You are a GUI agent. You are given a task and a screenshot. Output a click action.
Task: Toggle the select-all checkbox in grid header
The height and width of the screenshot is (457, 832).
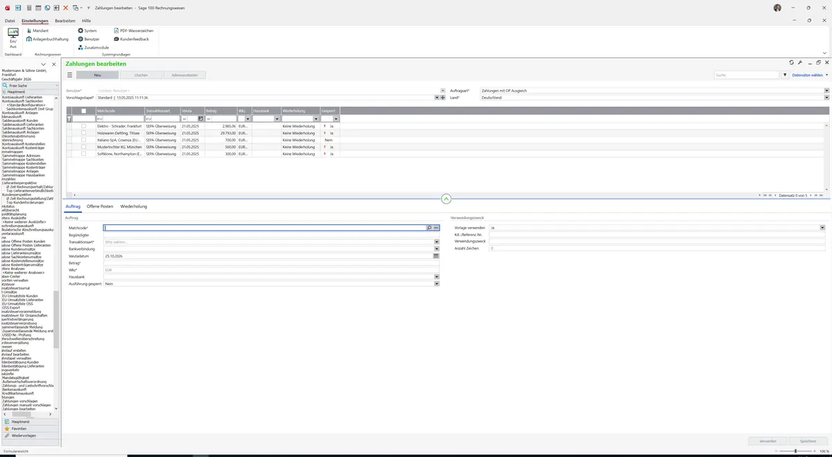pos(84,111)
